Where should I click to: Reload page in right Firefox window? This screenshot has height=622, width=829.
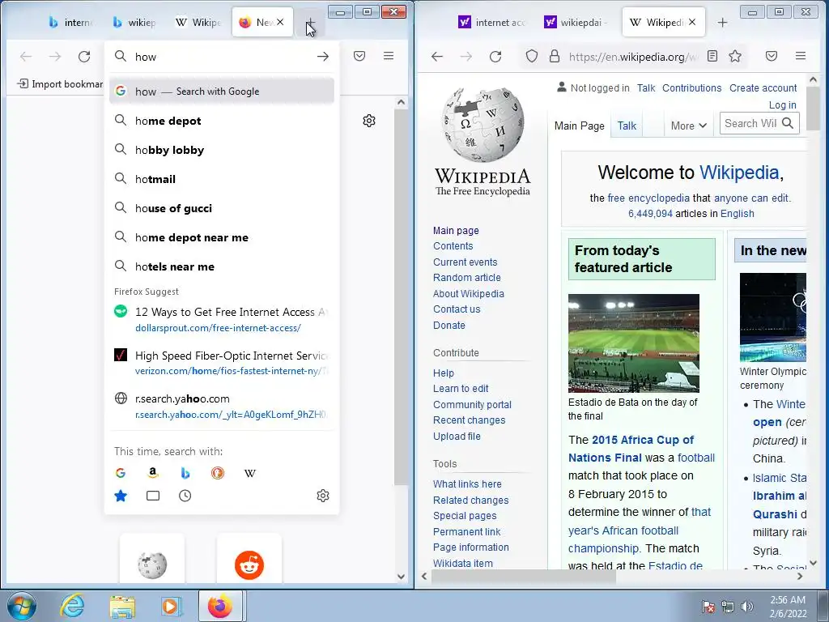coord(495,56)
